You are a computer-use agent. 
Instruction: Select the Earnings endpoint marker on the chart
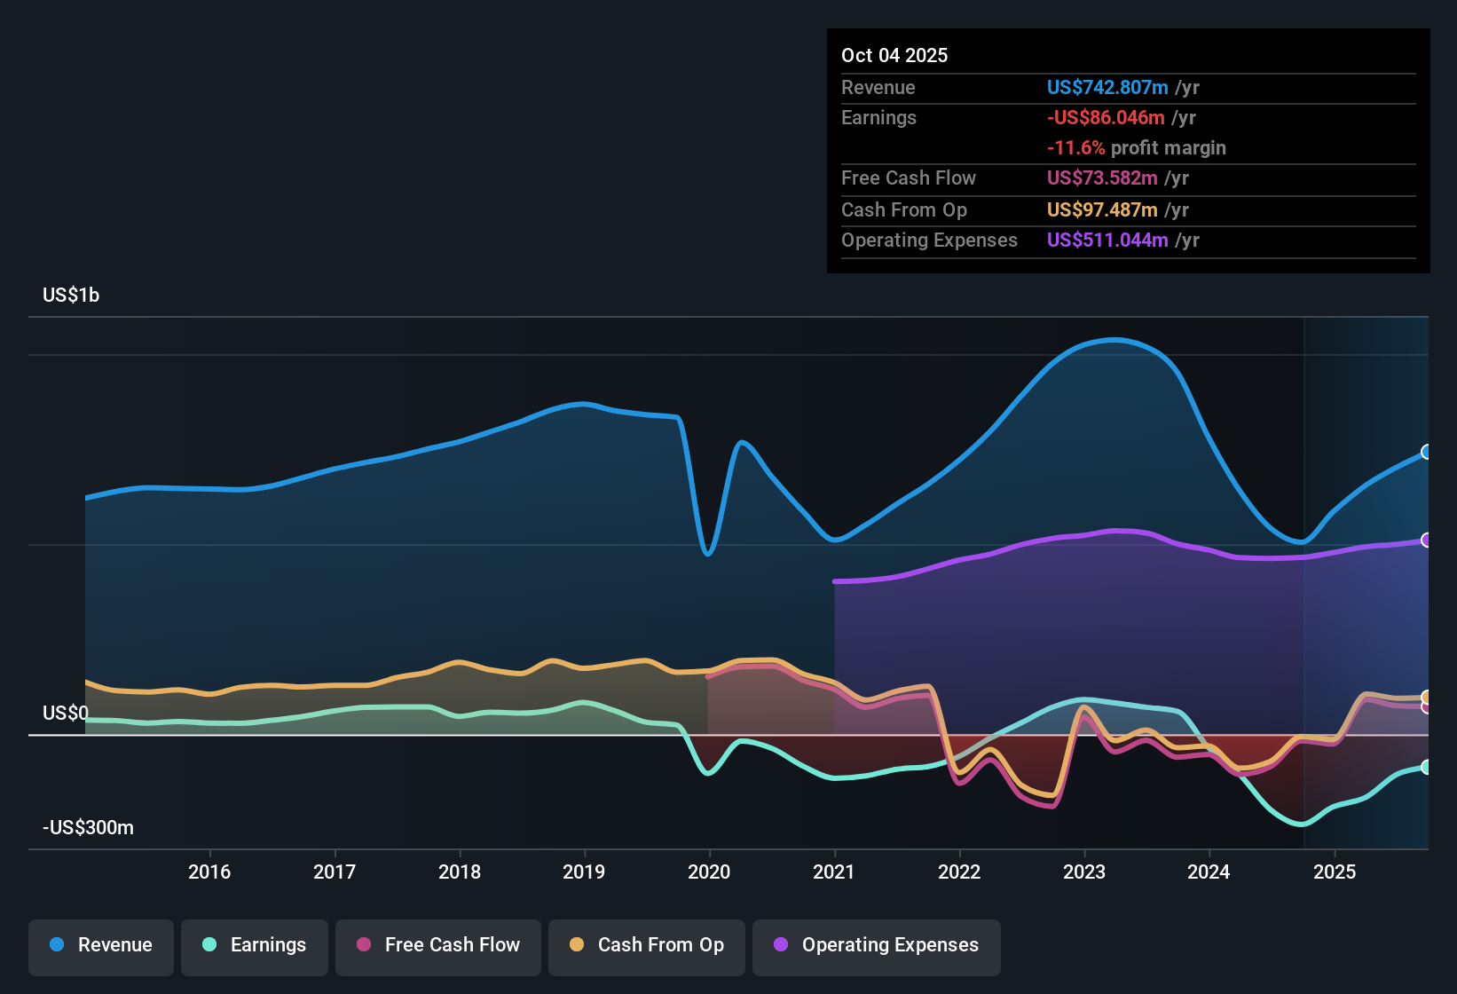click(1426, 767)
